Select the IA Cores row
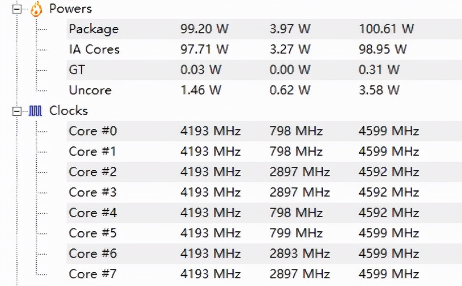This screenshot has height=286, width=462. point(264,49)
